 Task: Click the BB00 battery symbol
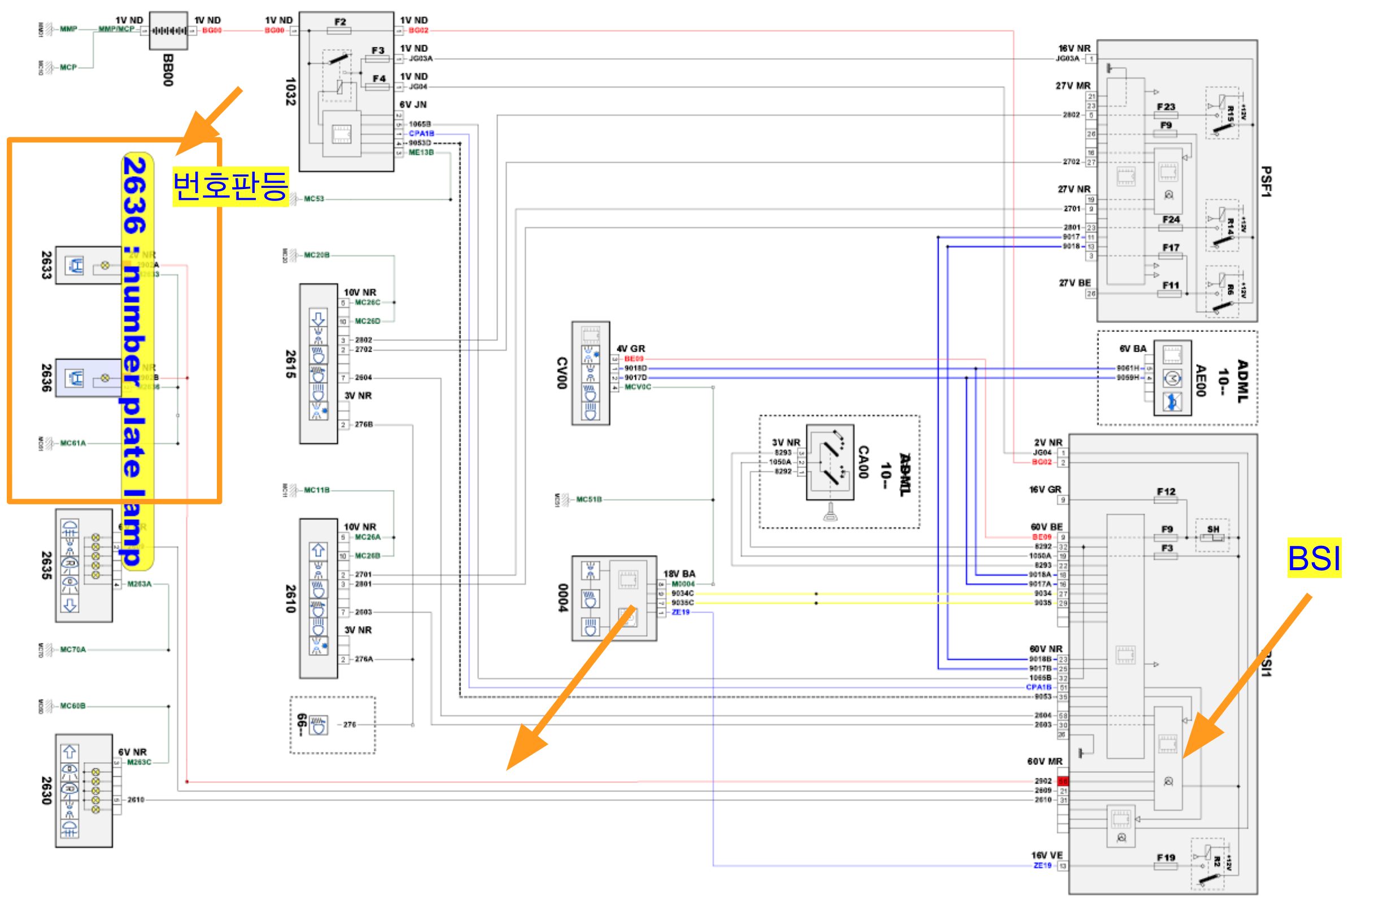168,30
